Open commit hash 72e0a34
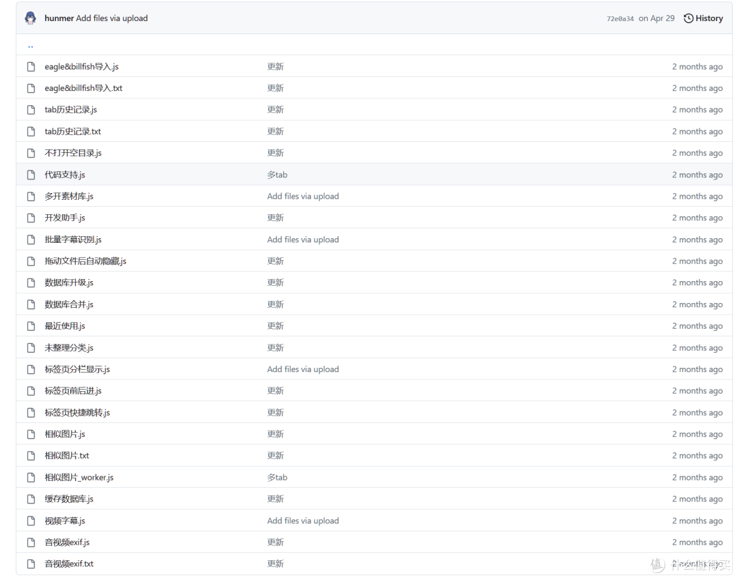This screenshot has width=737, height=580. tap(620, 19)
